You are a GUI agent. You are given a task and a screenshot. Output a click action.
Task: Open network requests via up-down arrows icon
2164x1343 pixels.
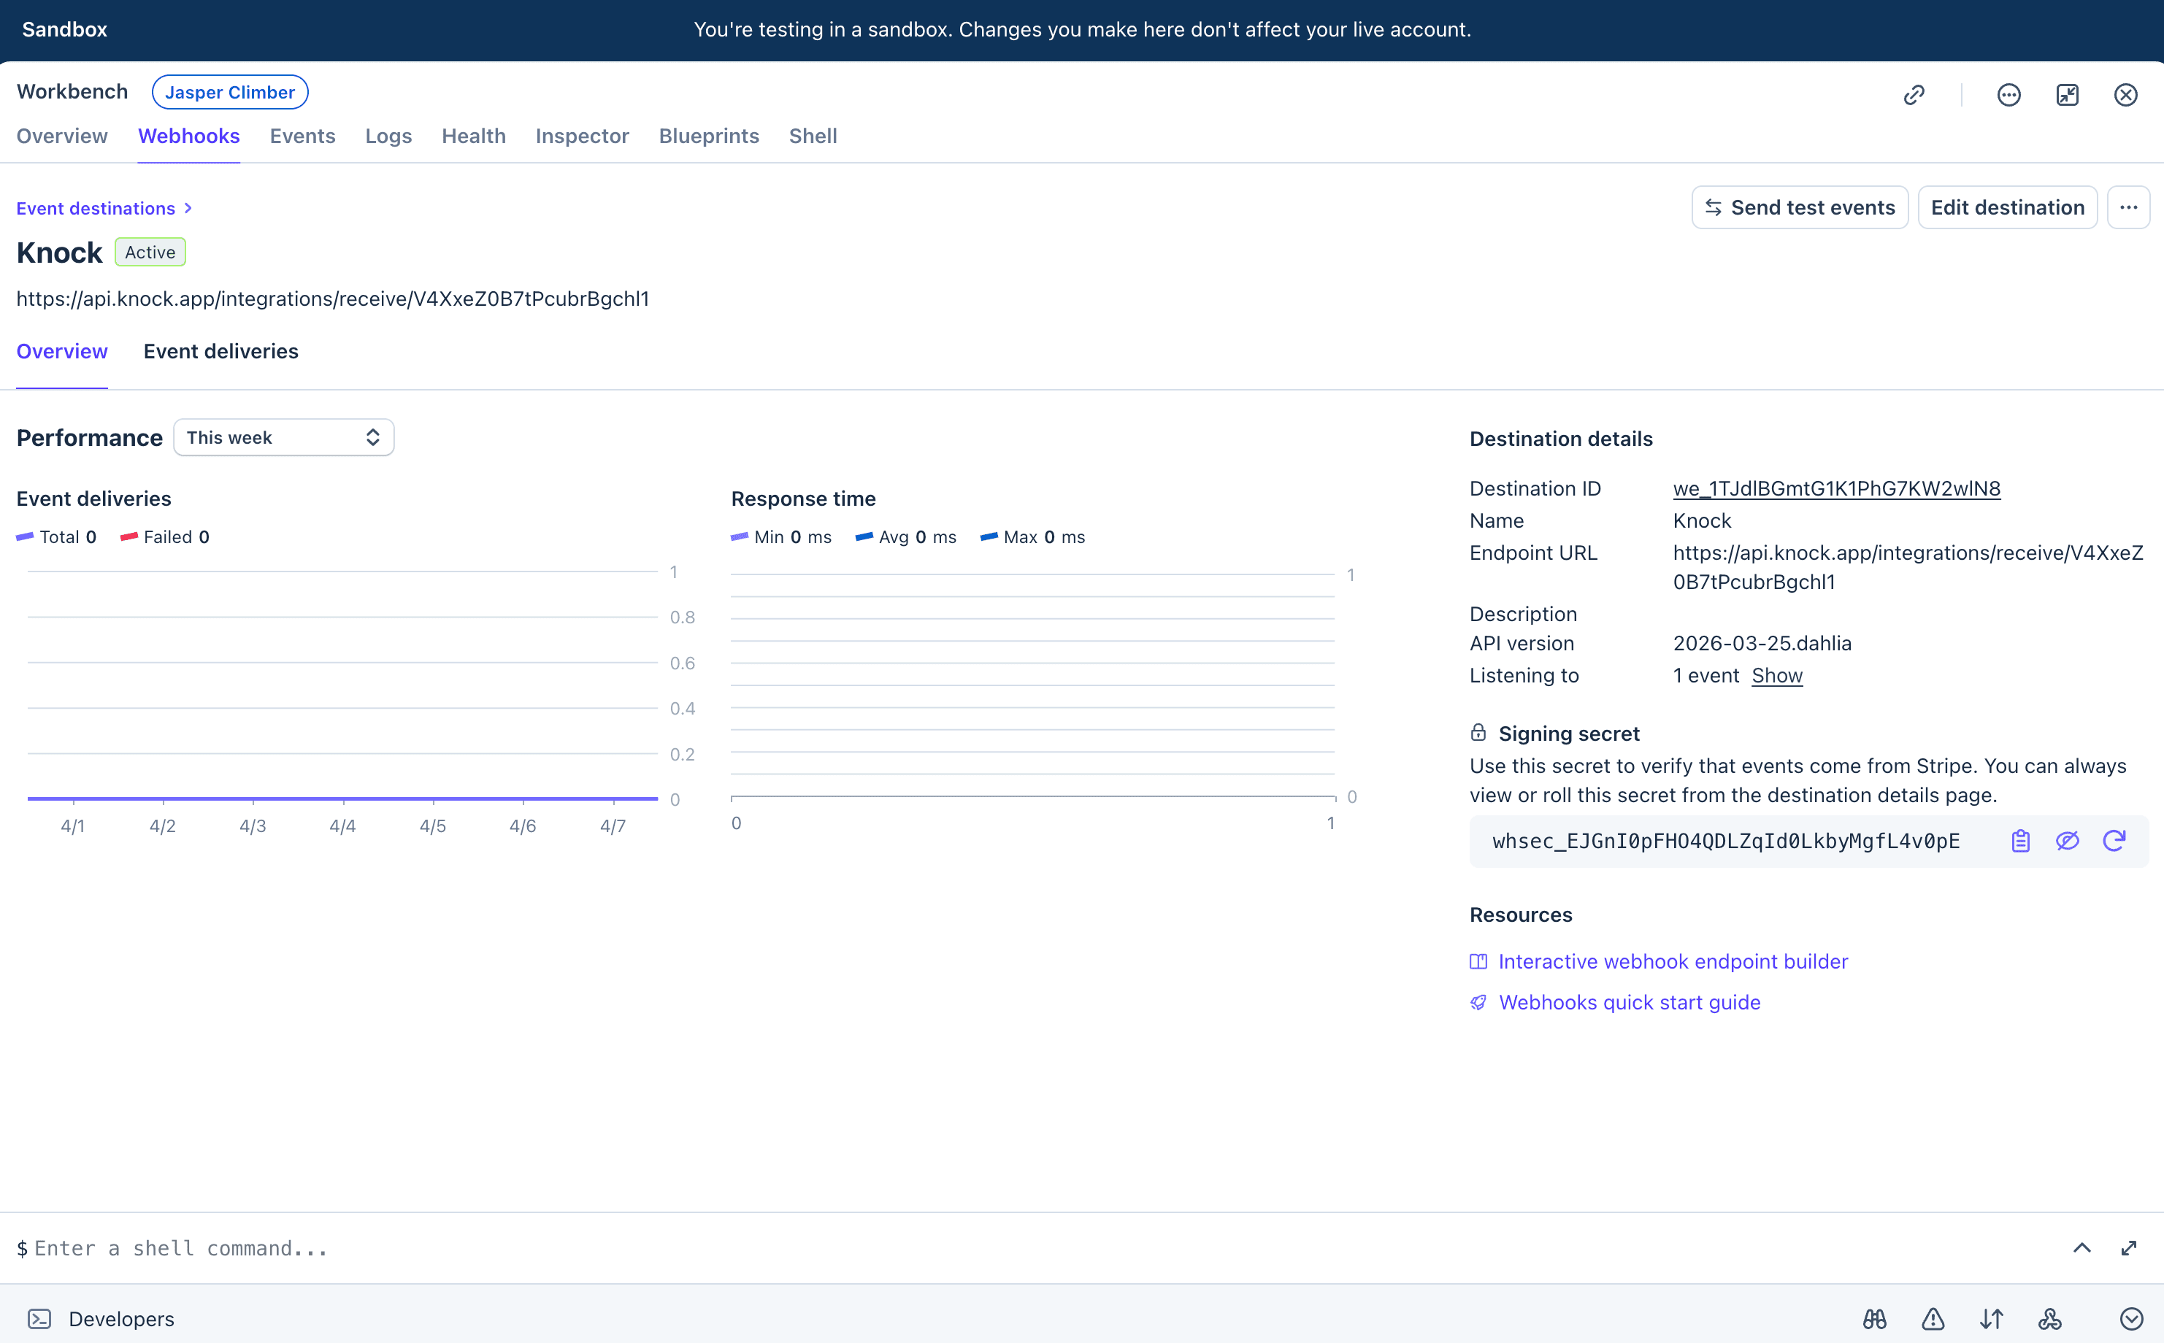(1992, 1319)
